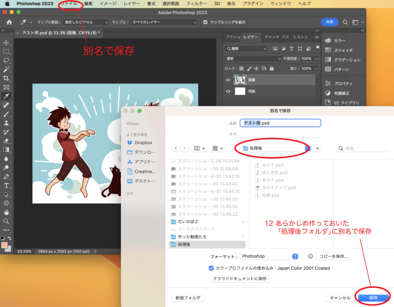
Task: Switch to the チャンネル tab
Action: pos(272,37)
